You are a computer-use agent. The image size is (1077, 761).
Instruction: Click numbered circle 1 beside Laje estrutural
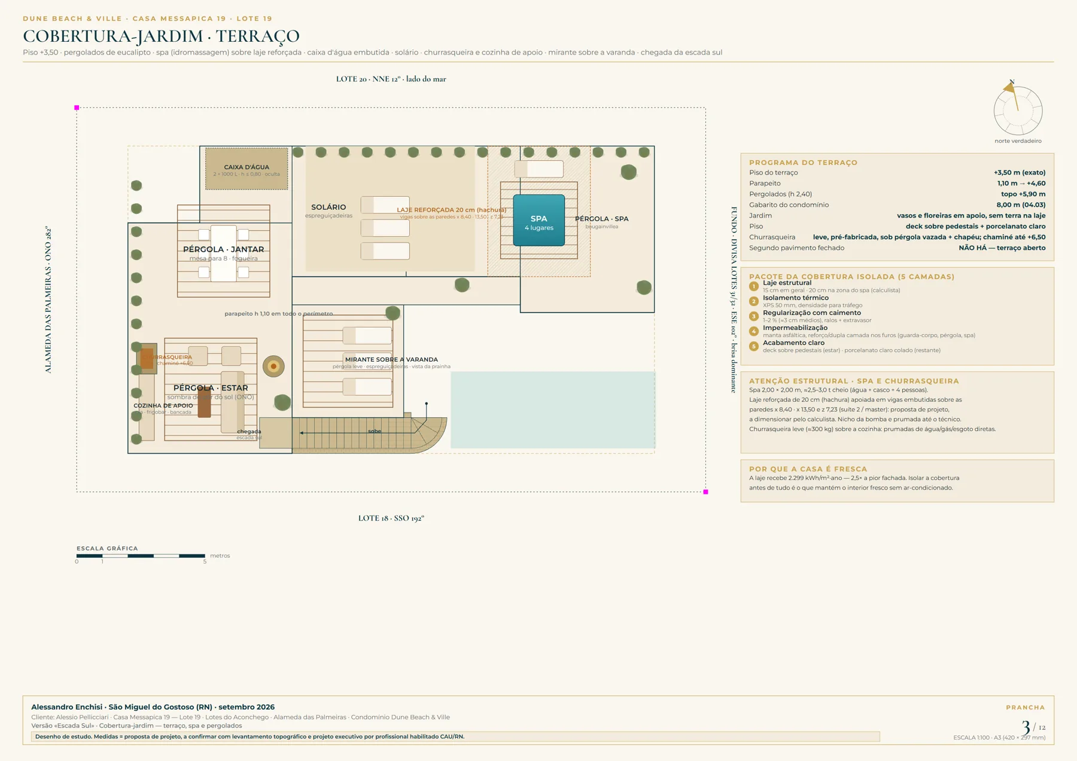[754, 286]
